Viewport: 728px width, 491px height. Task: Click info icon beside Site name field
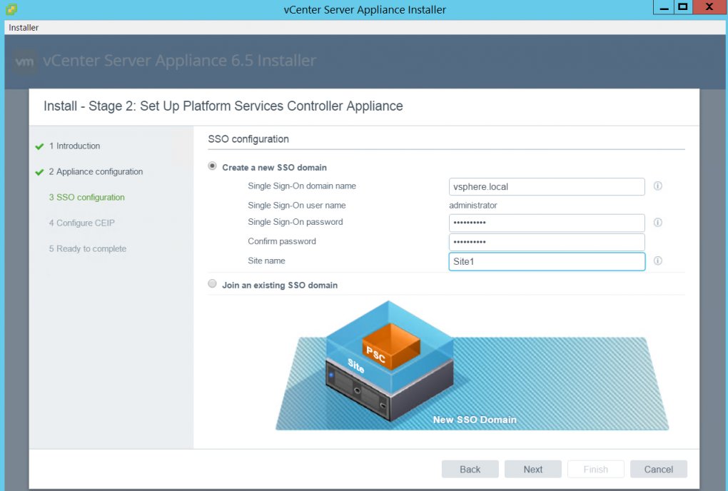click(657, 260)
